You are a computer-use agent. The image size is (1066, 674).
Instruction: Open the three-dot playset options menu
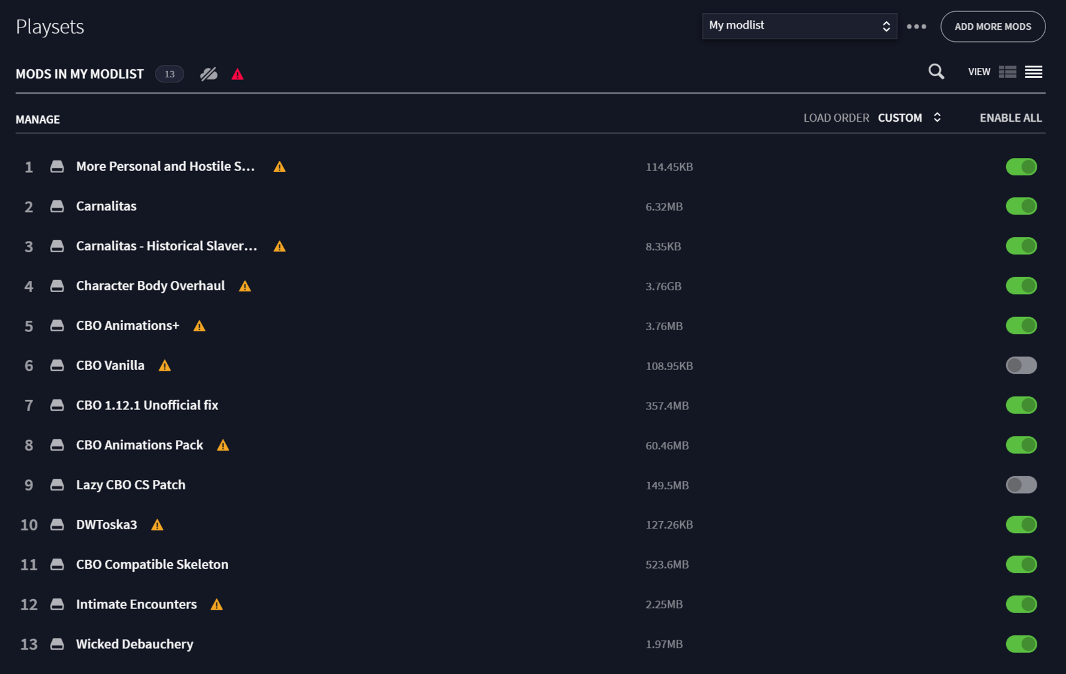[x=917, y=26]
